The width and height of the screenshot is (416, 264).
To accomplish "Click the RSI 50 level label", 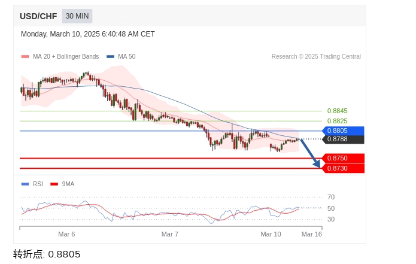I will pos(331,208).
